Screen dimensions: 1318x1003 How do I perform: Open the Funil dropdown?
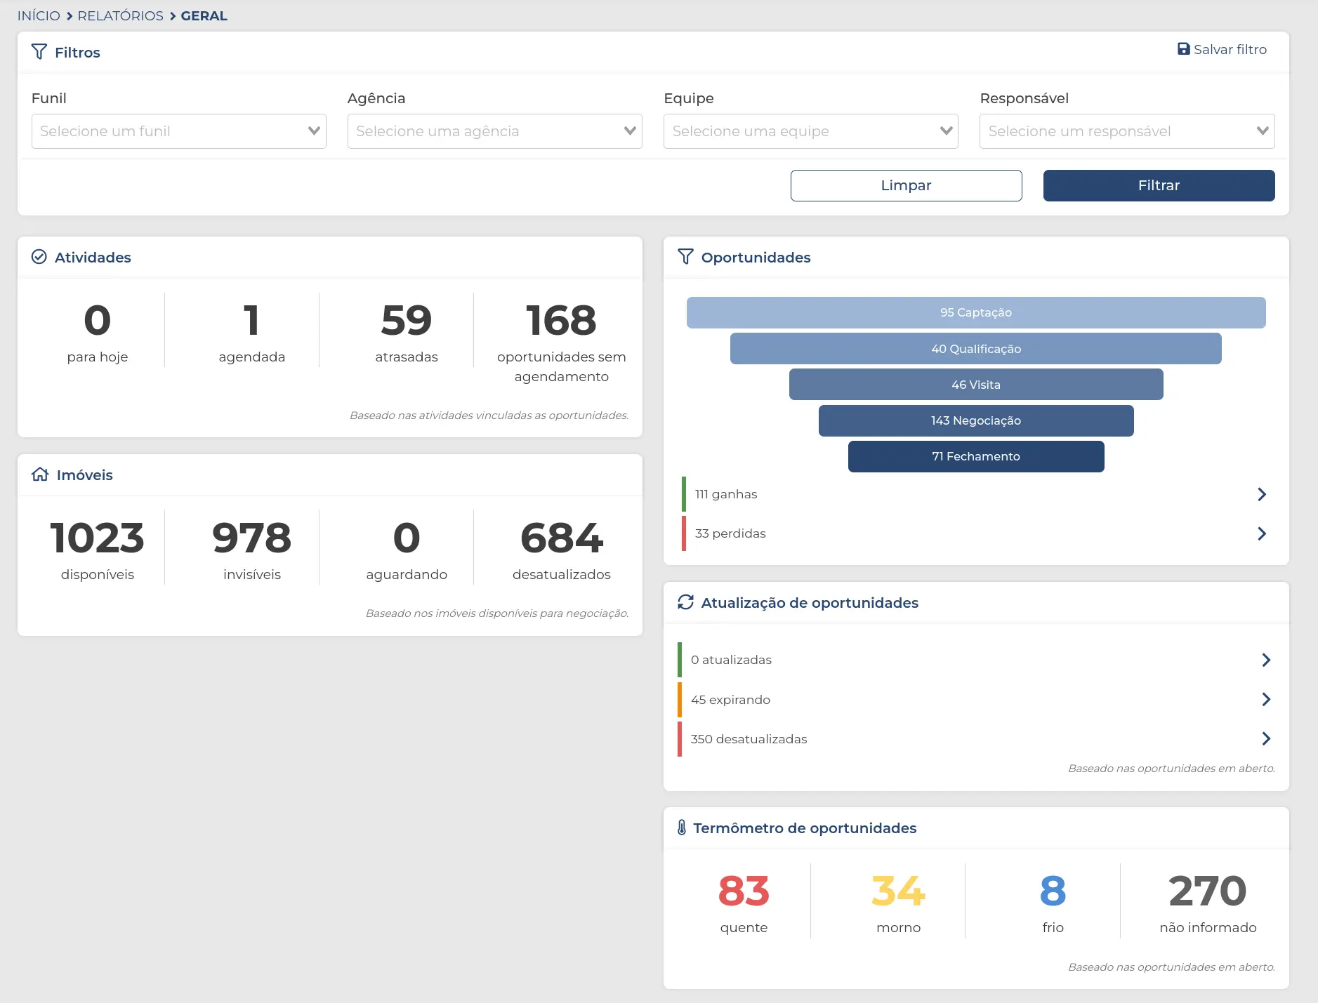click(179, 131)
